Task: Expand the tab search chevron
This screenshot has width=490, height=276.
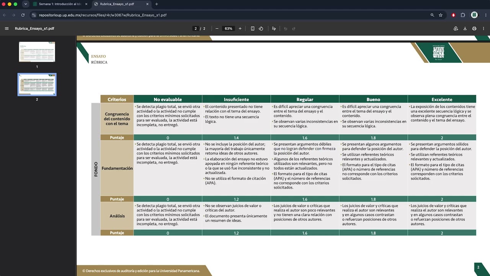Action: coord(26,4)
